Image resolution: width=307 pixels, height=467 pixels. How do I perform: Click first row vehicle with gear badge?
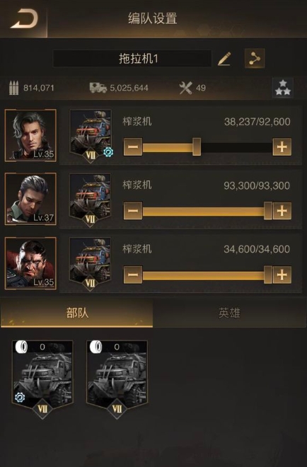(91, 136)
